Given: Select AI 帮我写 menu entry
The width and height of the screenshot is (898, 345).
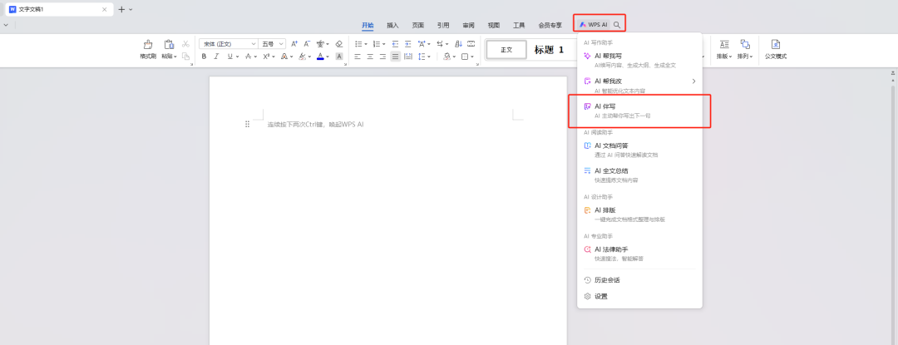Looking at the screenshot, I should (639, 60).
